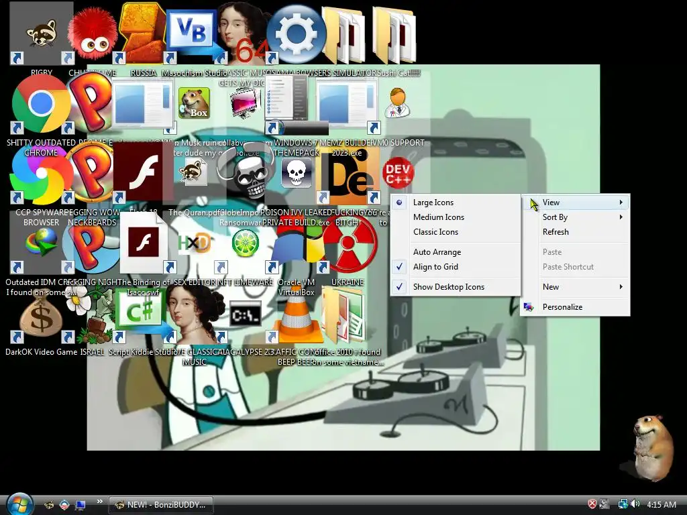Viewport: 687px width, 515px height.
Task: Open the ISRAEL plant and flower icon
Action: (93, 314)
